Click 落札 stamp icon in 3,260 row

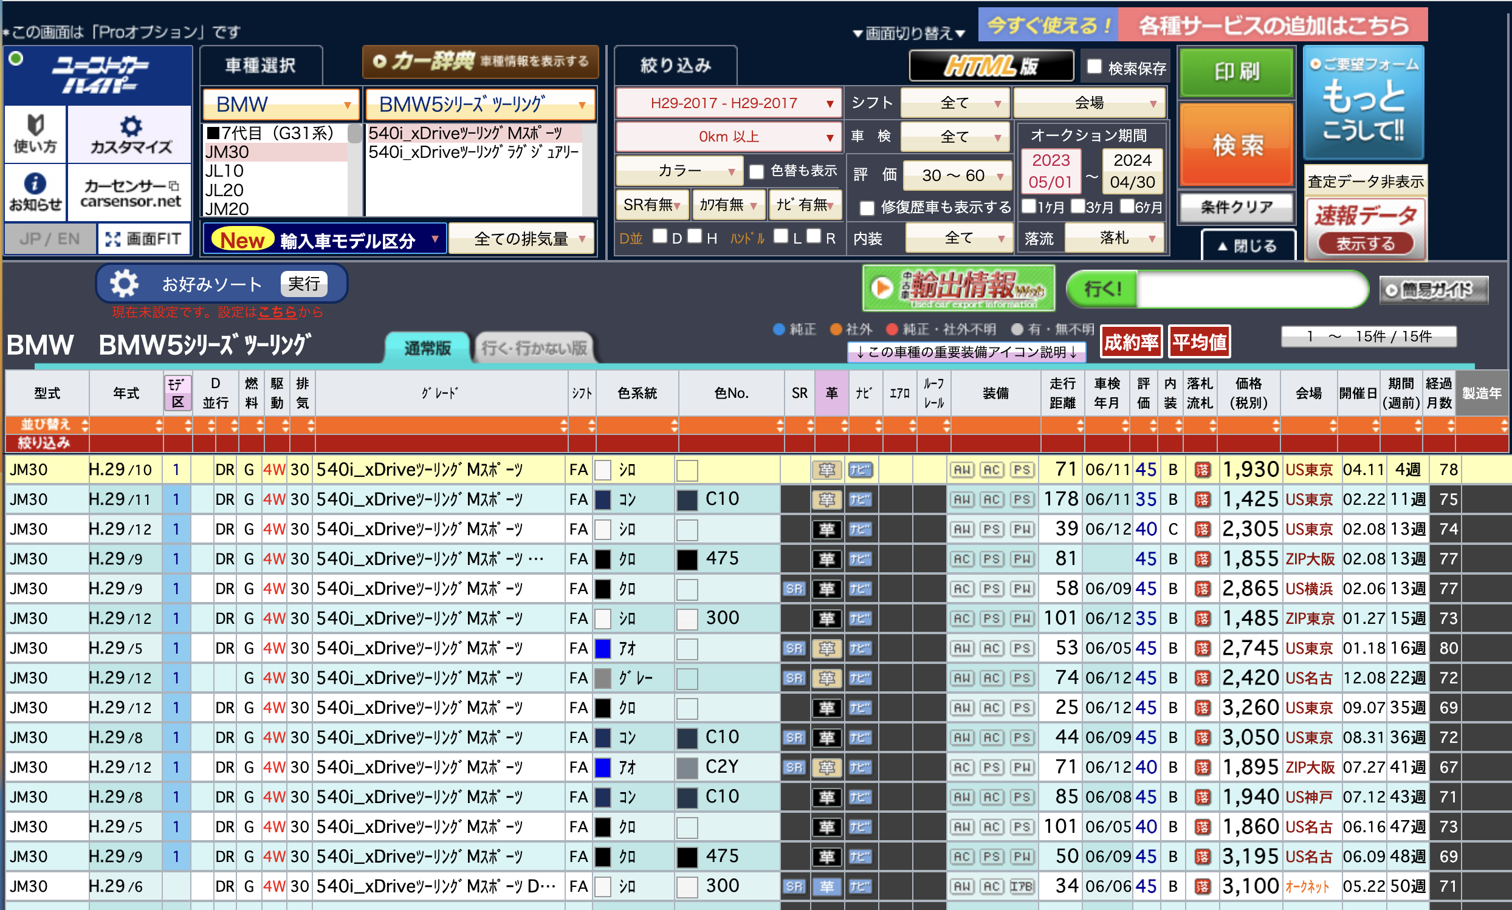(x=1202, y=708)
